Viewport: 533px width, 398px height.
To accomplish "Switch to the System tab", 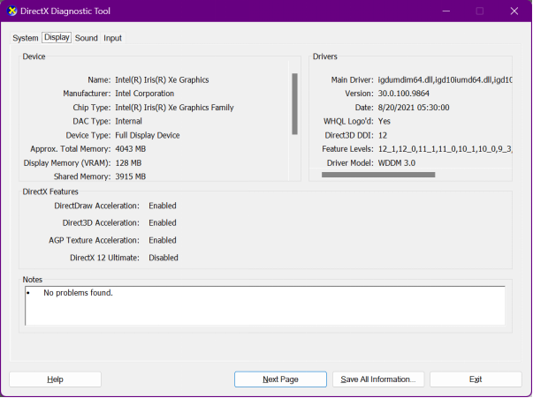I will tap(26, 38).
